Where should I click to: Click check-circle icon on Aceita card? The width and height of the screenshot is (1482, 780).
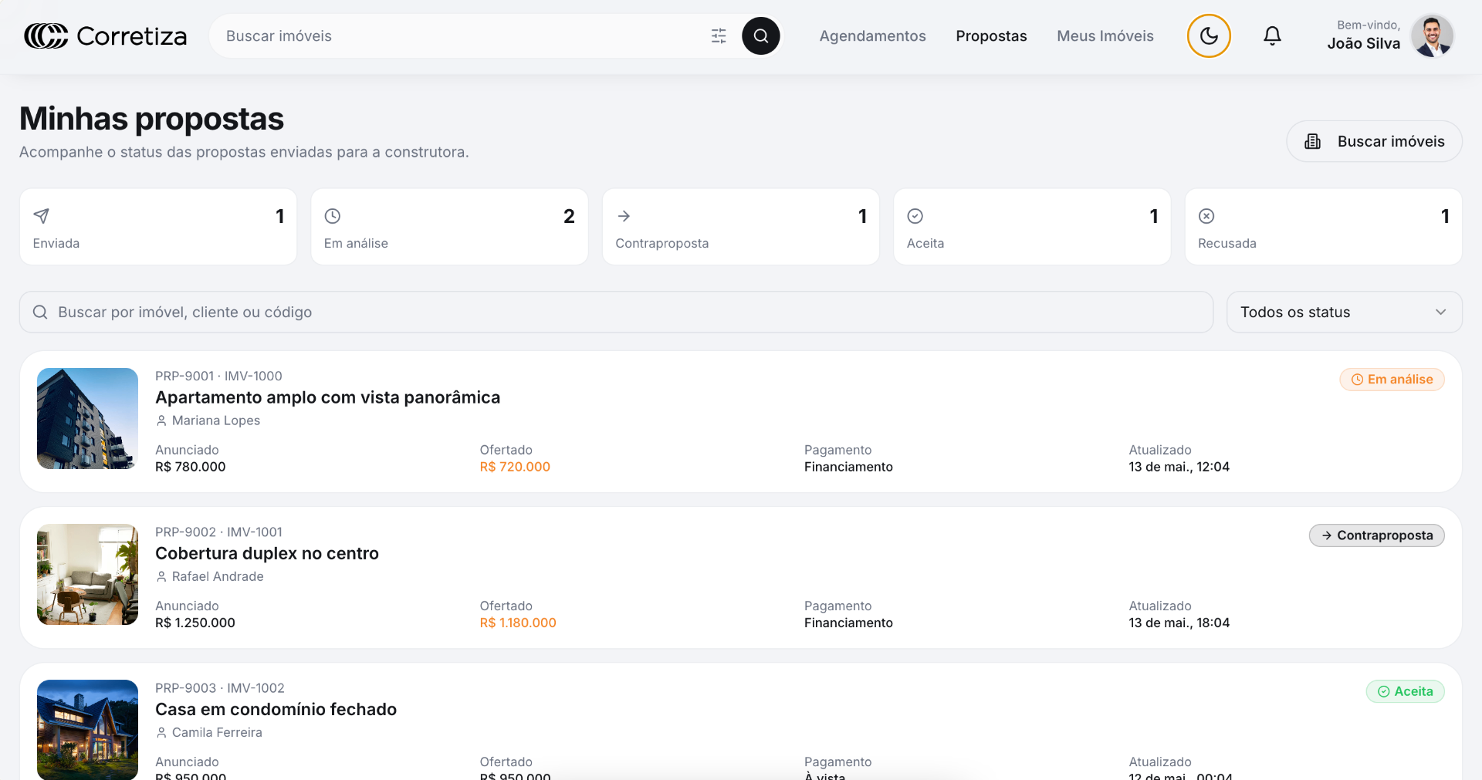pos(915,216)
